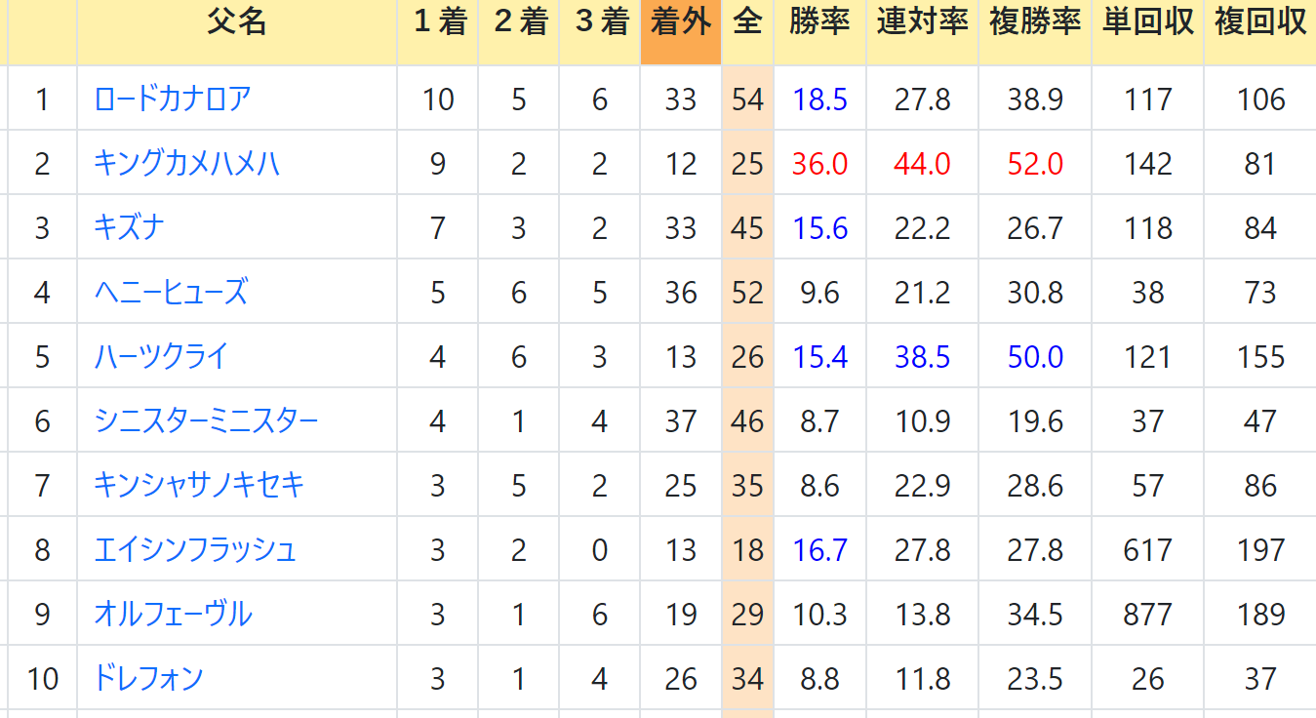Open the ドレフォン sire link

tap(148, 678)
